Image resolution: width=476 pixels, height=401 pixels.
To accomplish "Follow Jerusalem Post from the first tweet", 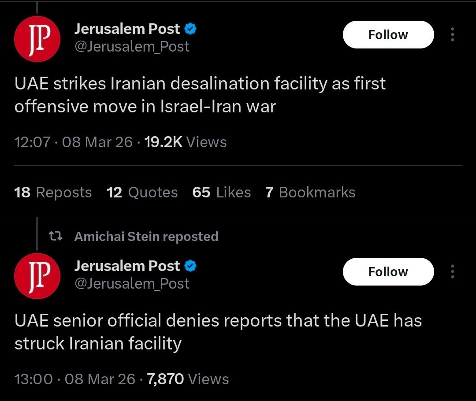I will click(388, 35).
